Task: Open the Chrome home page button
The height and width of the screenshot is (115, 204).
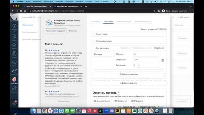Action: point(25,11)
